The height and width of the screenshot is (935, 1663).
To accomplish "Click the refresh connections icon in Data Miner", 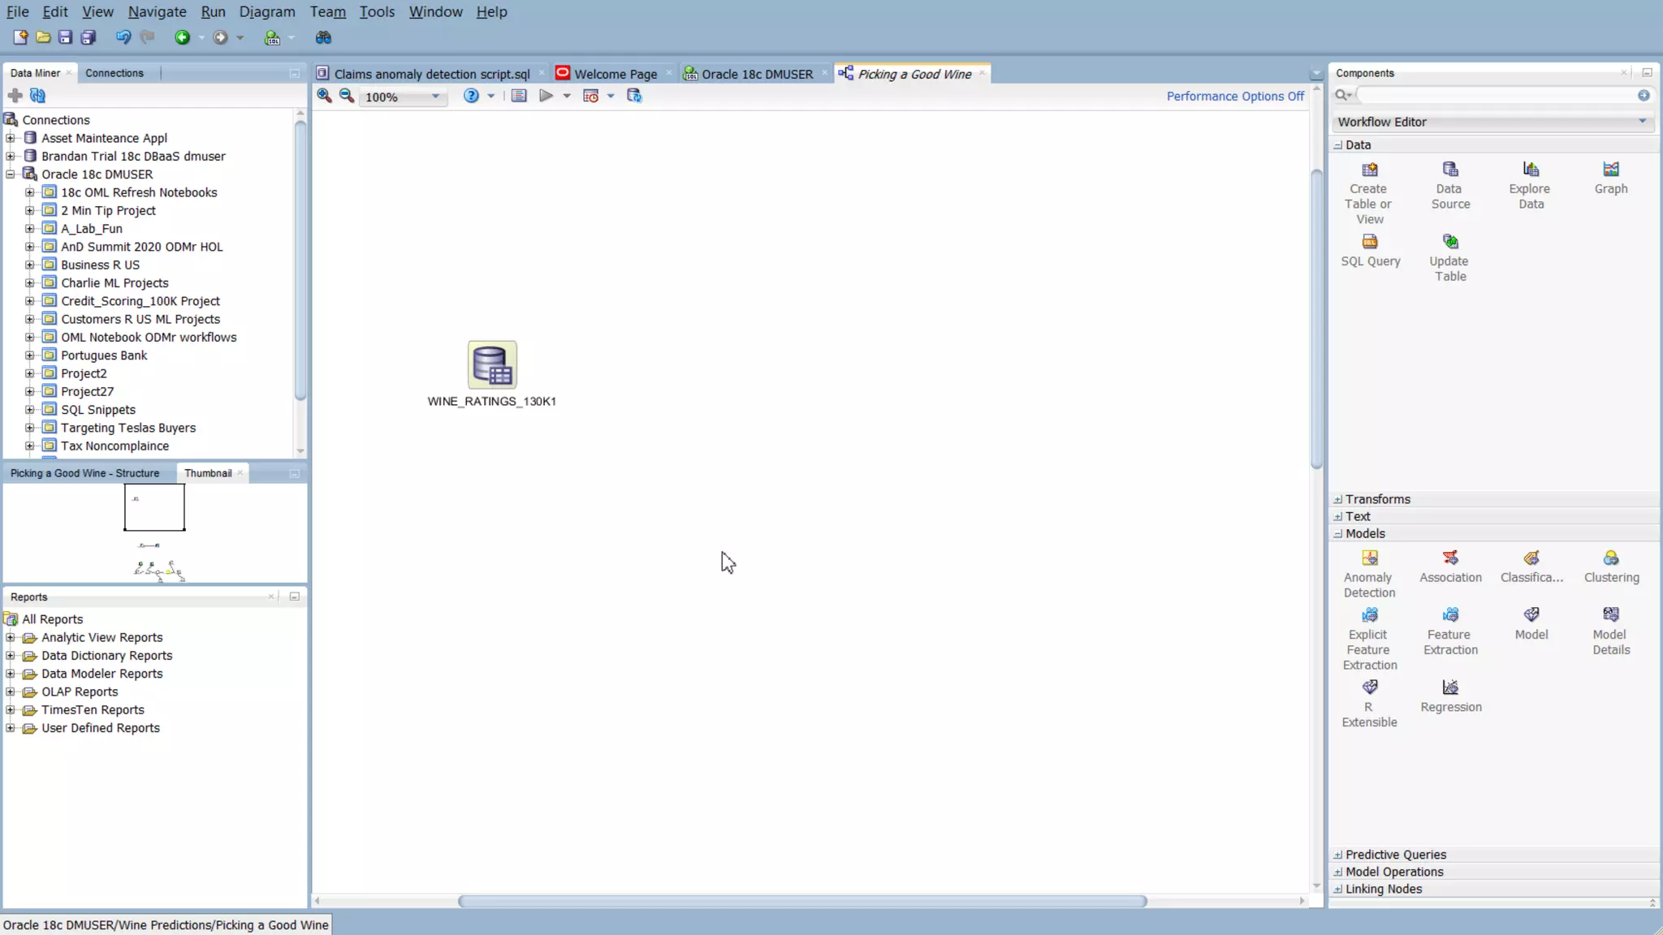I will (37, 96).
